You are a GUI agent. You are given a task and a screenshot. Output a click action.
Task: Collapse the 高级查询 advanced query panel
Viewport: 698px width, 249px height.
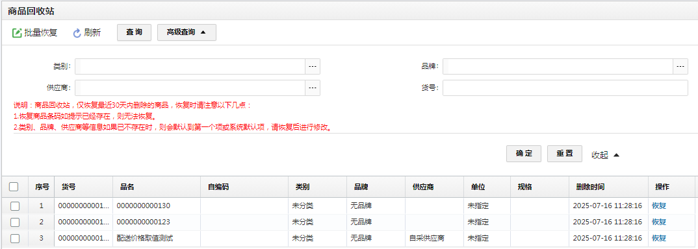(187, 32)
